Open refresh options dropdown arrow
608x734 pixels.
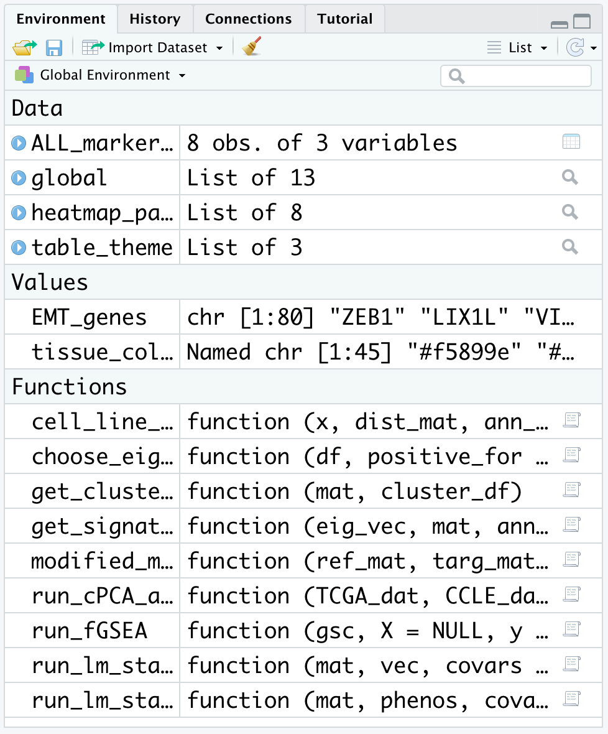pos(594,48)
